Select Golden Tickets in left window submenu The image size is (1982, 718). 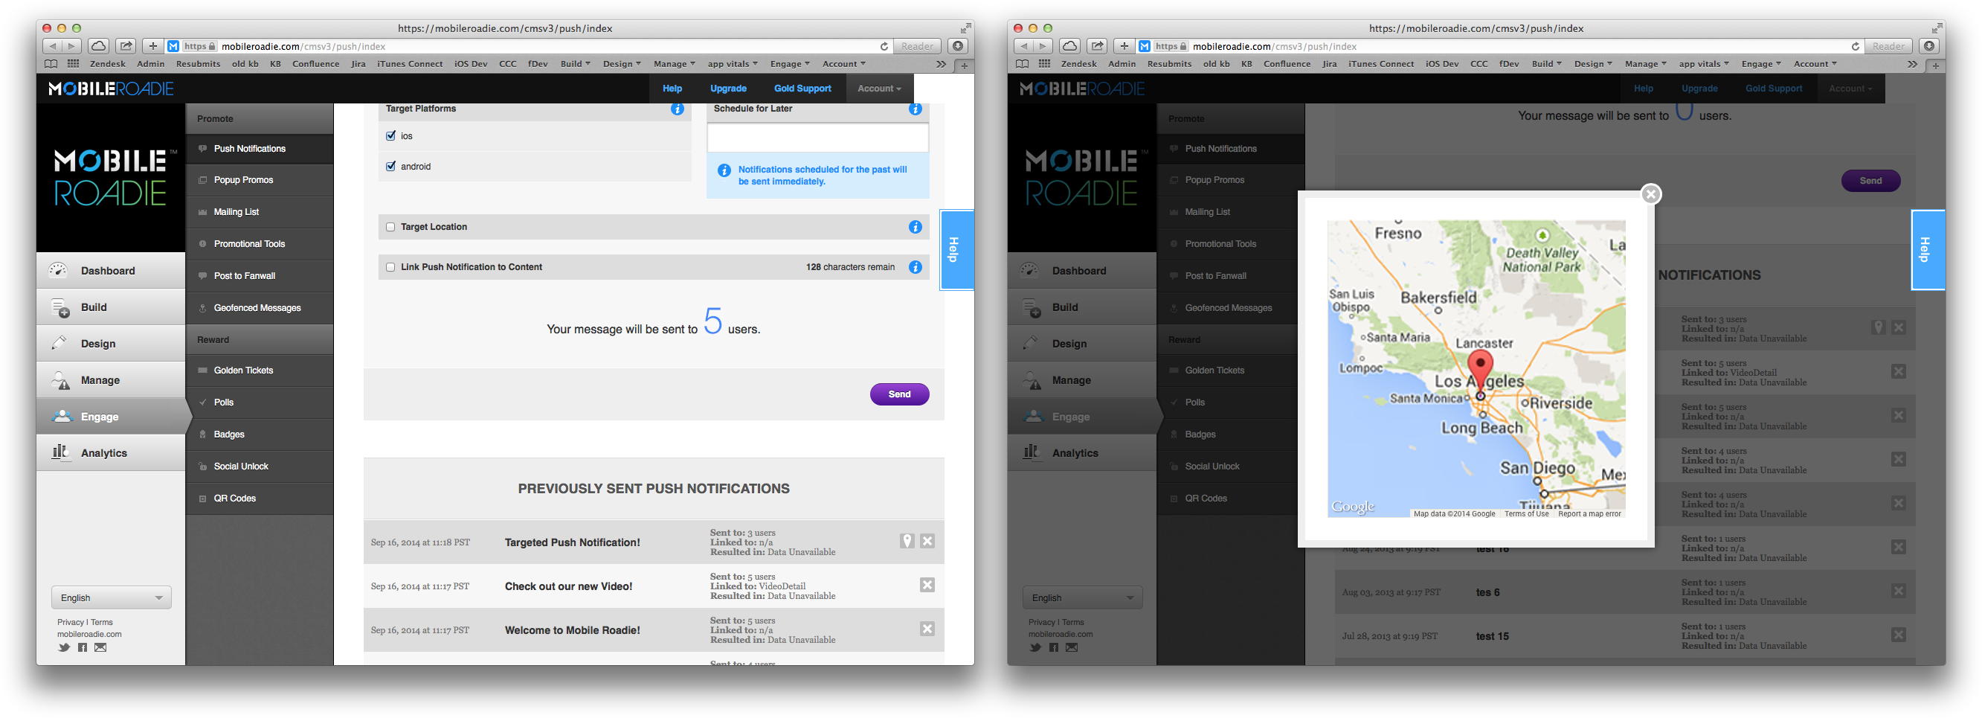coord(260,371)
